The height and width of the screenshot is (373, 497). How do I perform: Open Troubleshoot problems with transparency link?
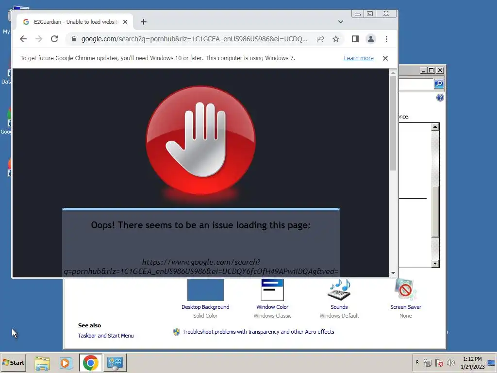(258, 332)
